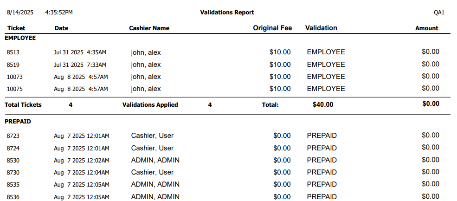Select ticket number 10073
Screen dimensions: 457x201
click(14, 77)
